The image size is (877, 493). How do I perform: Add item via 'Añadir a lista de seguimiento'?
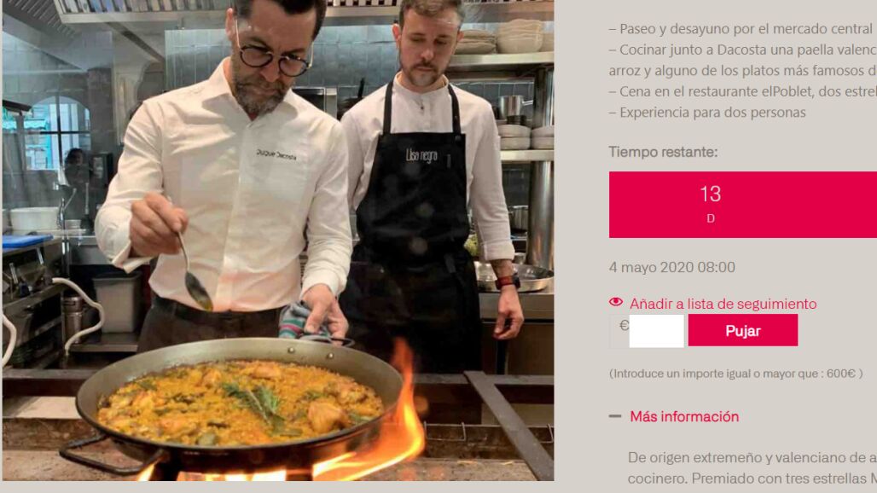723,304
